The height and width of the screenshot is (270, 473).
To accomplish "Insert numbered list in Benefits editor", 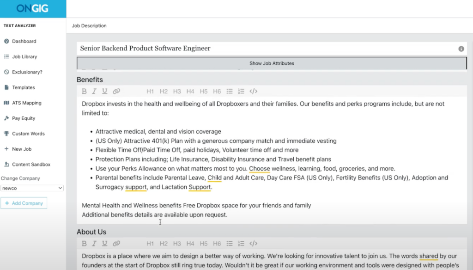I will (241, 92).
